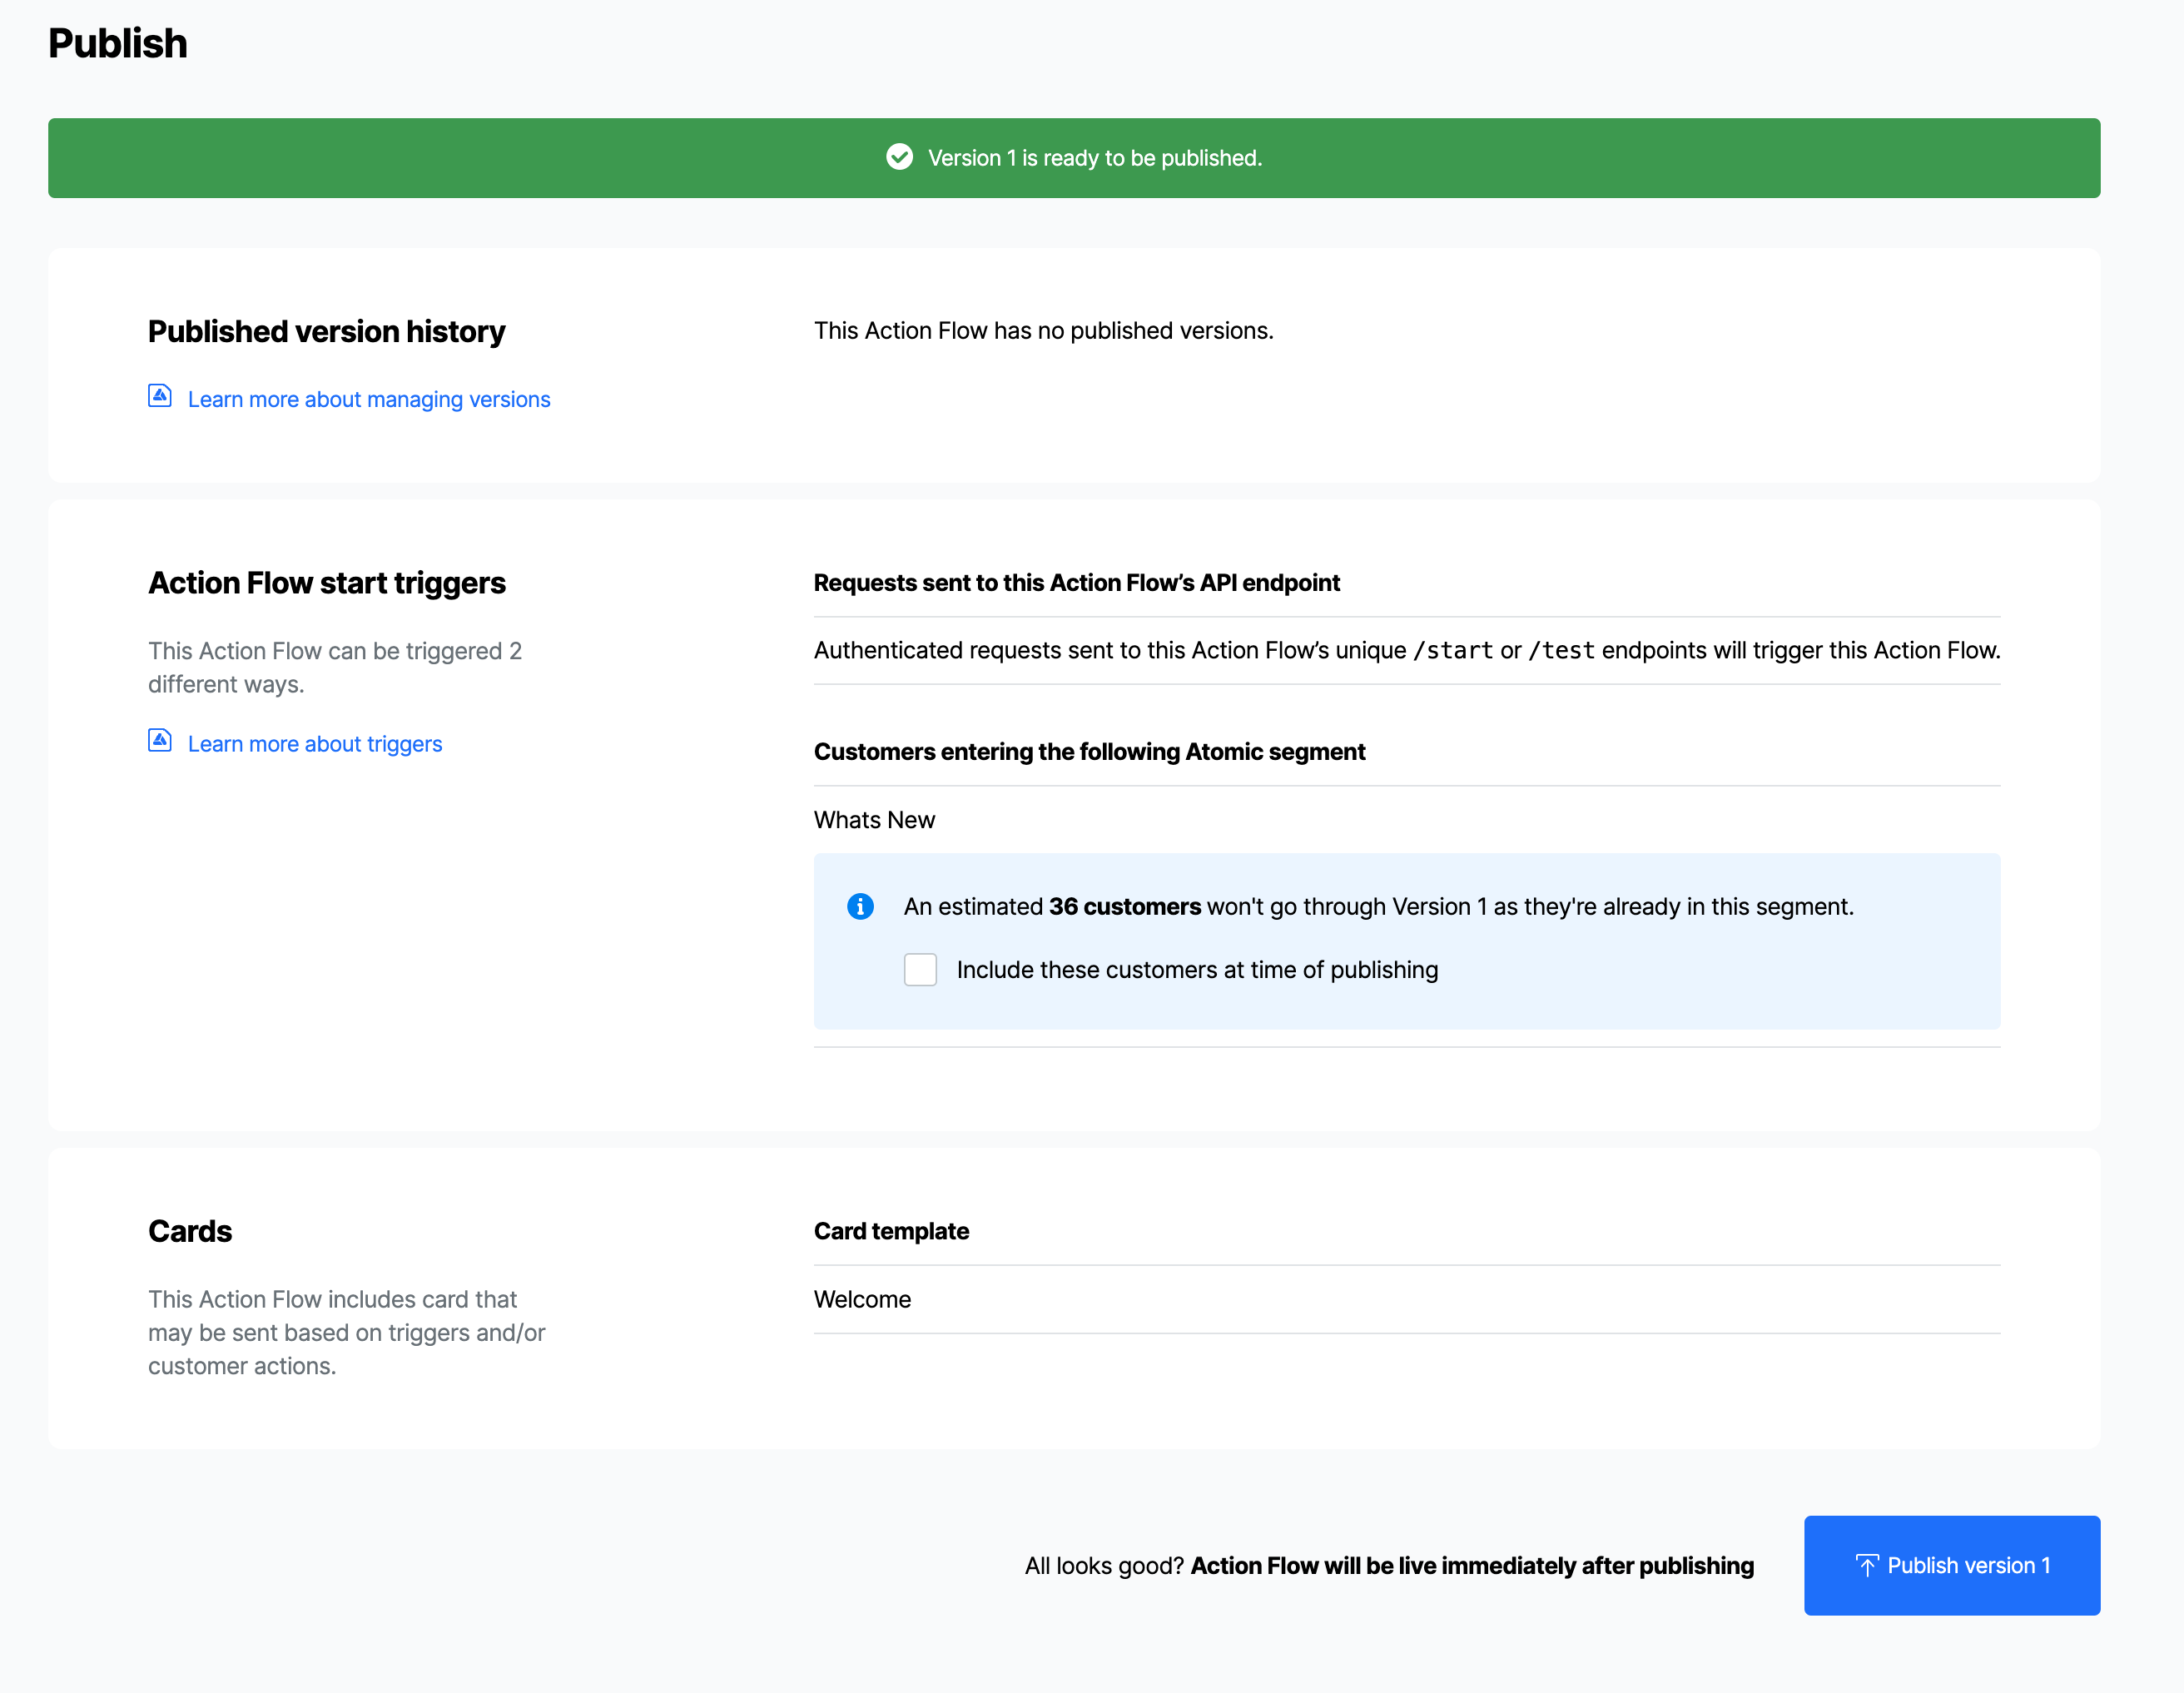
Task: Click the Cards section heading
Action: click(x=190, y=1231)
